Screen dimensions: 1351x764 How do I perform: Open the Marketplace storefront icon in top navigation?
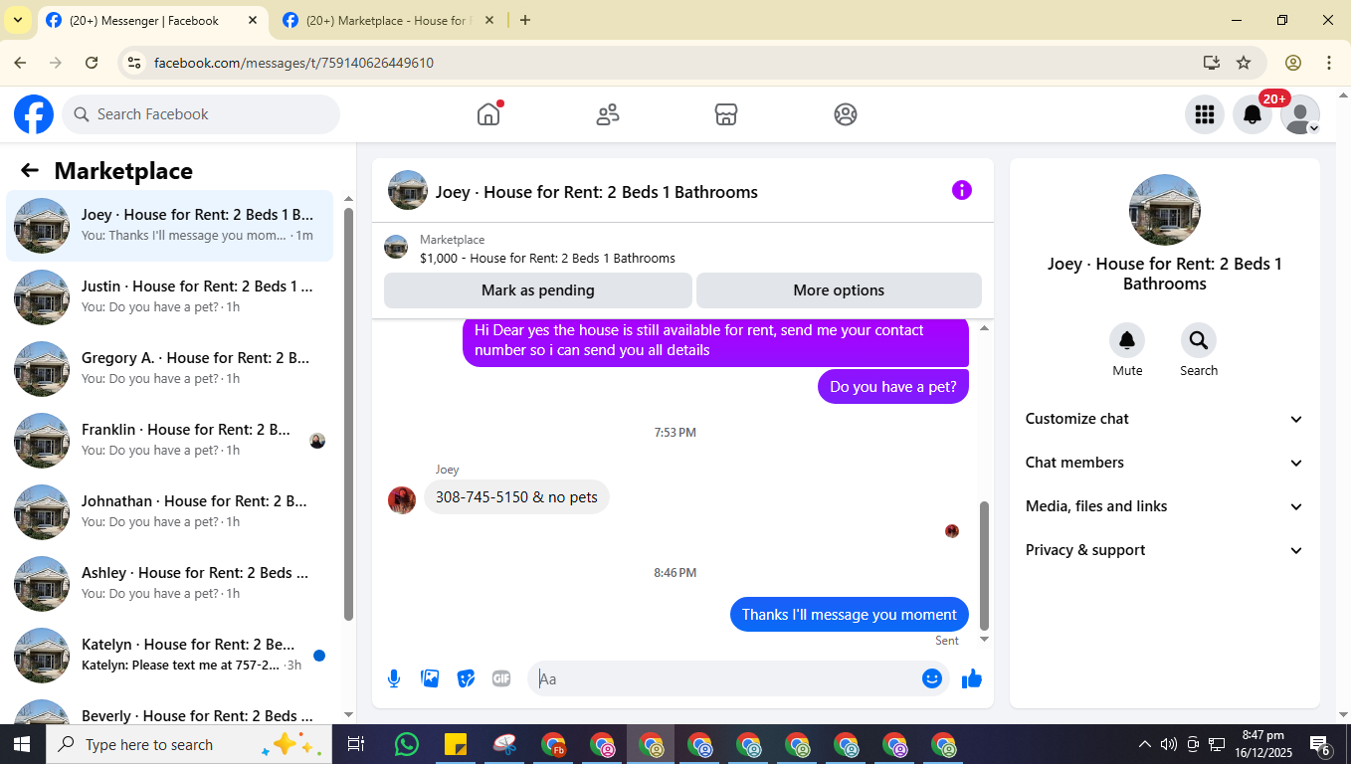pos(726,114)
